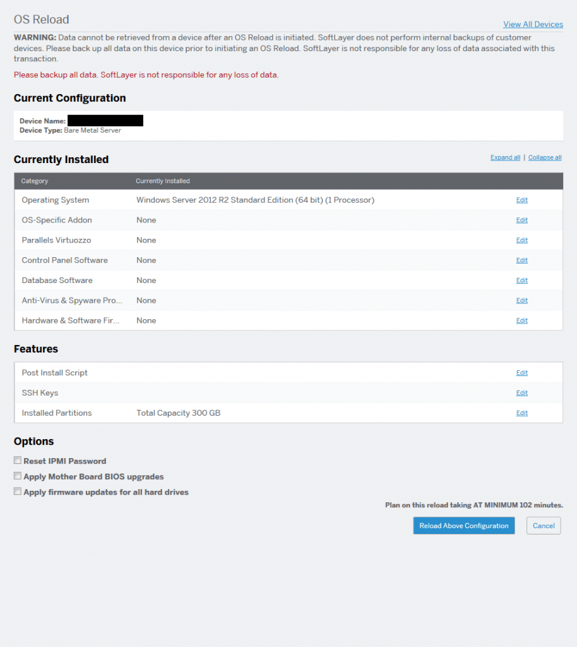Click Expand all link
The height and width of the screenshot is (647, 577).
click(x=505, y=157)
